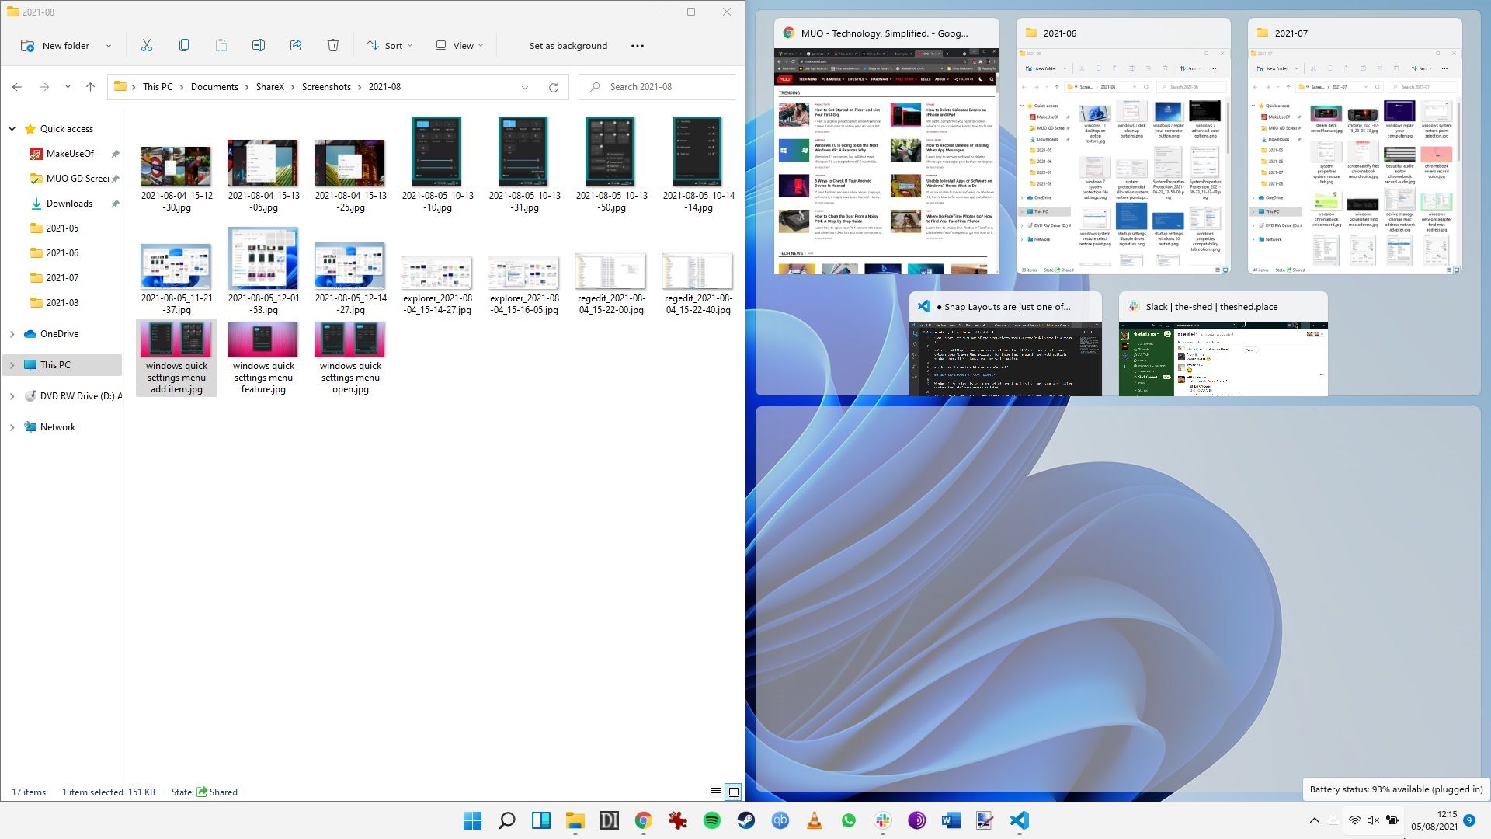
Task: Click the Spotify icon in taskbar
Action: [x=711, y=820]
